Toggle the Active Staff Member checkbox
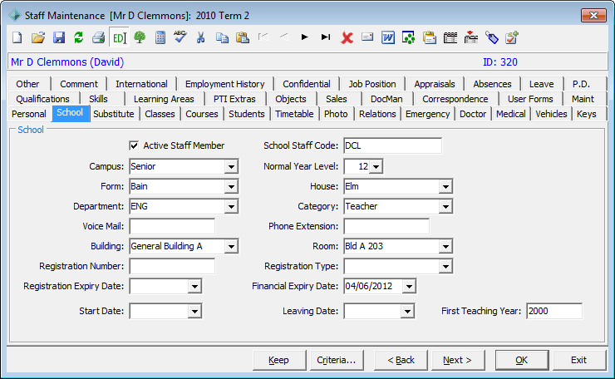The width and height of the screenshot is (615, 379). pos(134,145)
